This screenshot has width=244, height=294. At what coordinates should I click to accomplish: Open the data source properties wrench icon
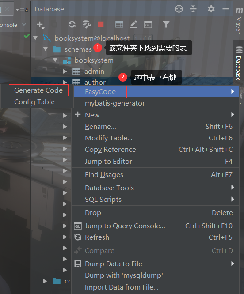(87, 24)
